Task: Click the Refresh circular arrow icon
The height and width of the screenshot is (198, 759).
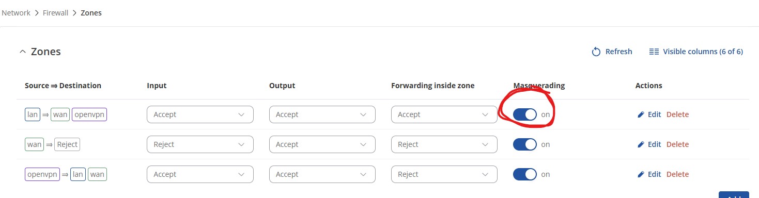Action: [x=596, y=52]
